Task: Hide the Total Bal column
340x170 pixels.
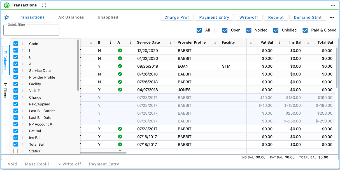Action: coord(16,144)
